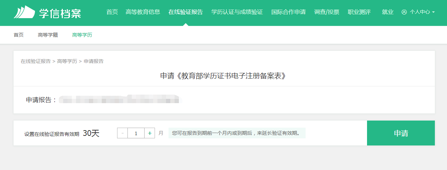Select the 高等学历 sub-tab

(x=82, y=35)
